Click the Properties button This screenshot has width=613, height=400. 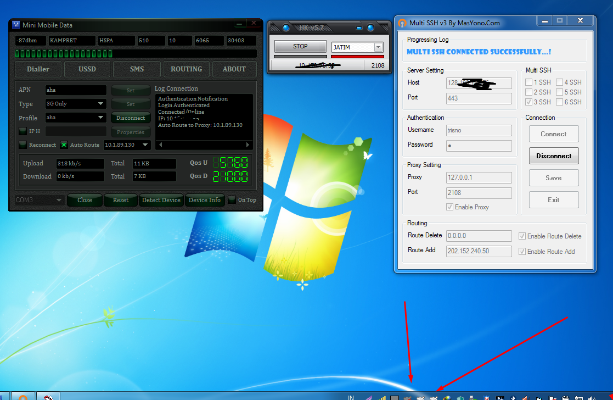131,132
